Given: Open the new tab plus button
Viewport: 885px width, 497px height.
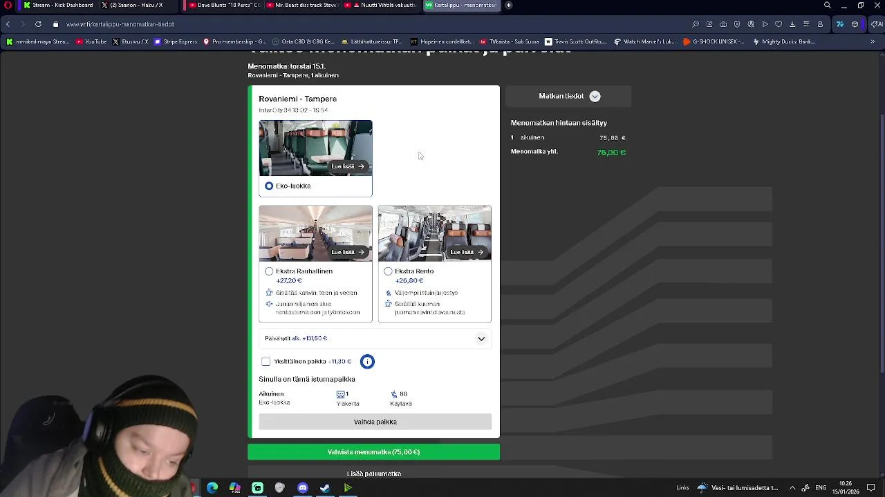Looking at the screenshot, I should [508, 5].
